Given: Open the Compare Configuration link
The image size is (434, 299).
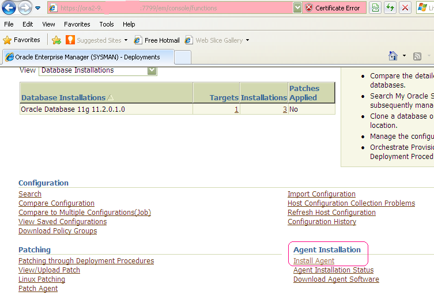Looking at the screenshot, I should (56, 203).
